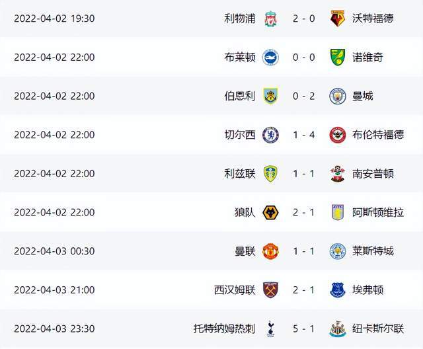423x349 pixels.
Task: Click the Leeds United badge
Action: pyautogui.click(x=270, y=174)
